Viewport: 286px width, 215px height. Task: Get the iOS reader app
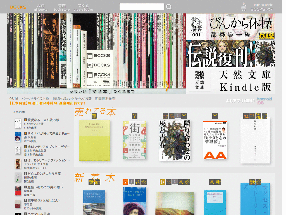pos(260,103)
